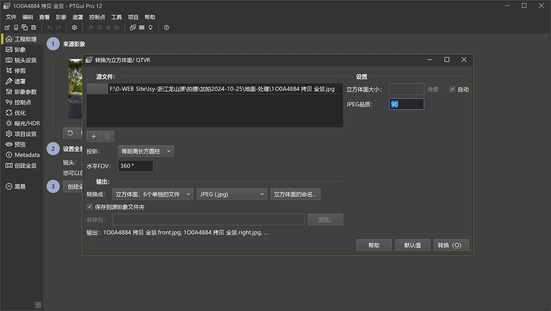The image size is (551, 311).
Task: Open the 曝光/HDR panel in sidebar
Action: 23,123
